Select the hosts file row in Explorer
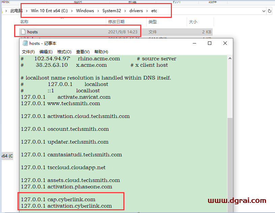 coord(116,32)
